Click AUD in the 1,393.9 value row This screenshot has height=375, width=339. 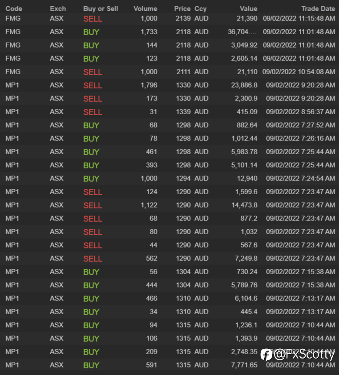(202, 339)
